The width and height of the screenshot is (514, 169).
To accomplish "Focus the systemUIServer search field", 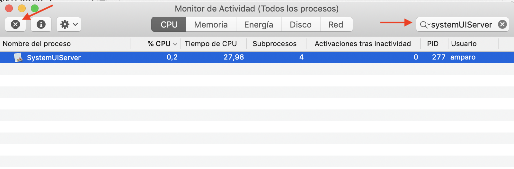I will (461, 25).
